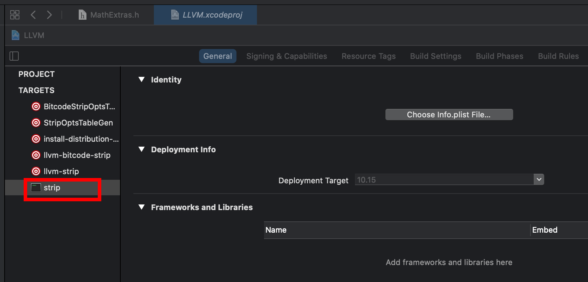Click the Deployment Target label
The height and width of the screenshot is (282, 588).
[313, 180]
